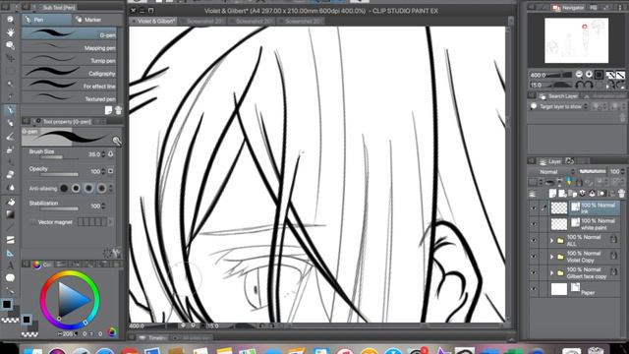Hide the Paper layer
Screen dimensions: 629x354
(x=534, y=289)
